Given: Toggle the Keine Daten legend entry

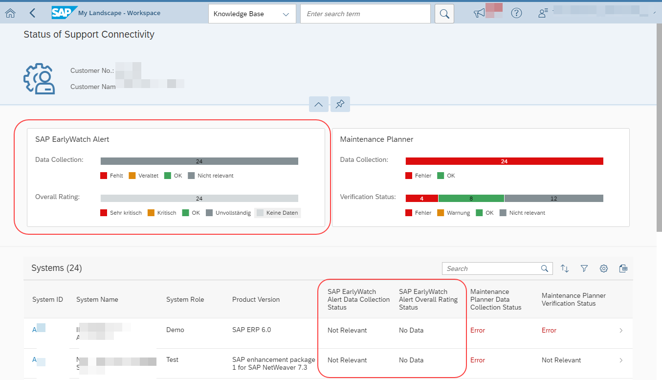Looking at the screenshot, I should pos(277,213).
